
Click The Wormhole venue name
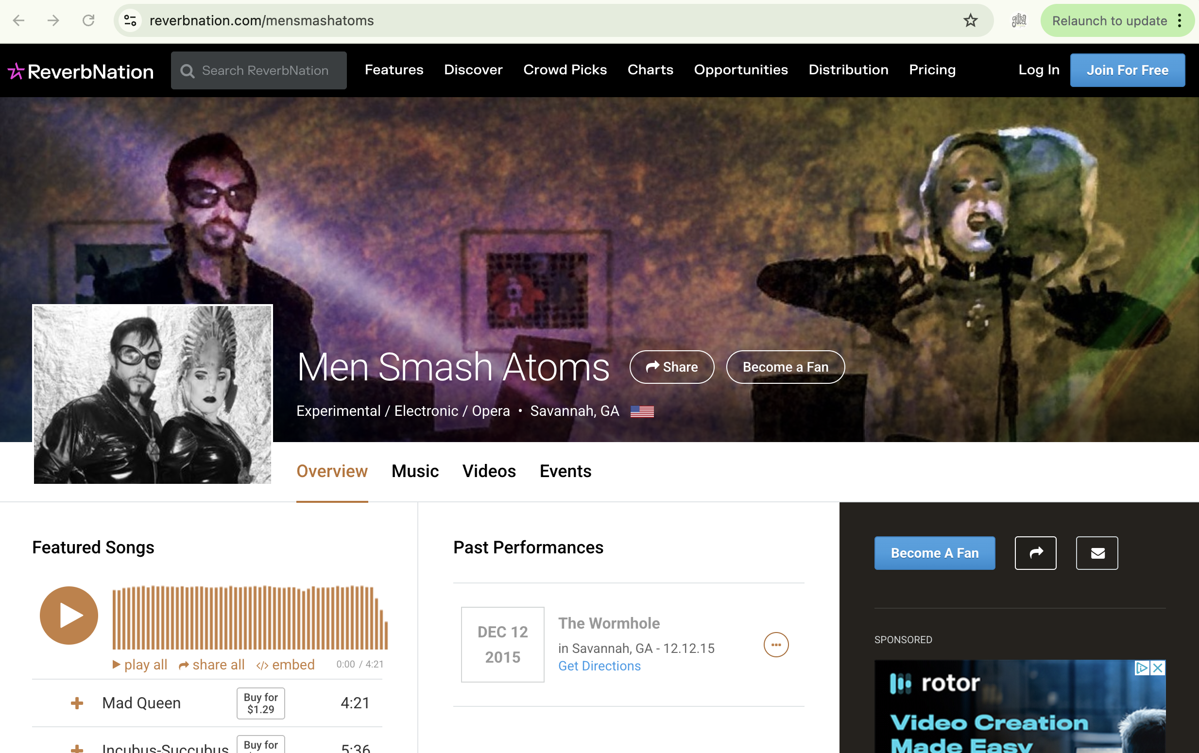(609, 623)
